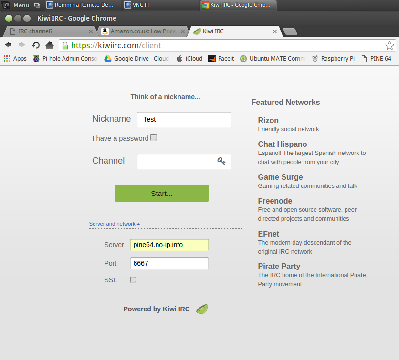This screenshot has width=399, height=360.
Task: Collapse the 'Server and network' section
Action: click(115, 224)
